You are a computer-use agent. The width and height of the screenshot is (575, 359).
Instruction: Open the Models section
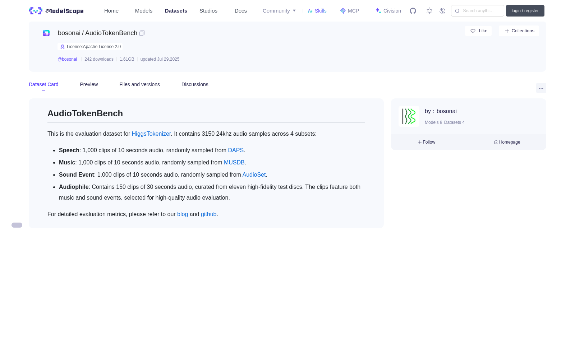144,11
